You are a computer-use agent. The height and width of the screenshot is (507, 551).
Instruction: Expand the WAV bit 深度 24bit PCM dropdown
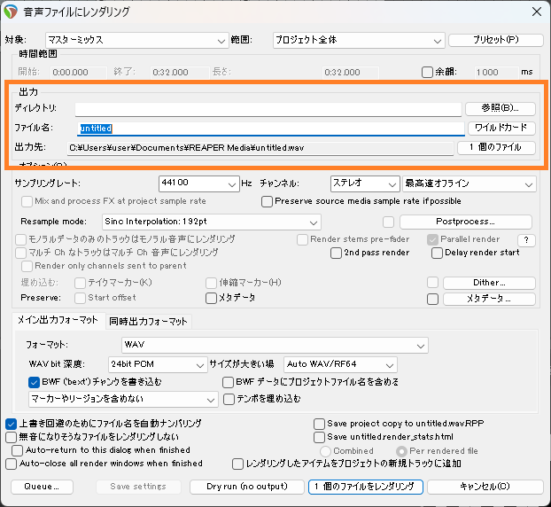(x=156, y=364)
